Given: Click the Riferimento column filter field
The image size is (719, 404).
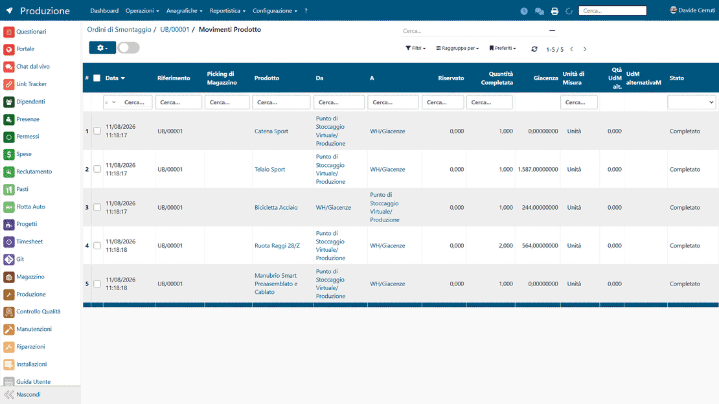Looking at the screenshot, I should 178,102.
